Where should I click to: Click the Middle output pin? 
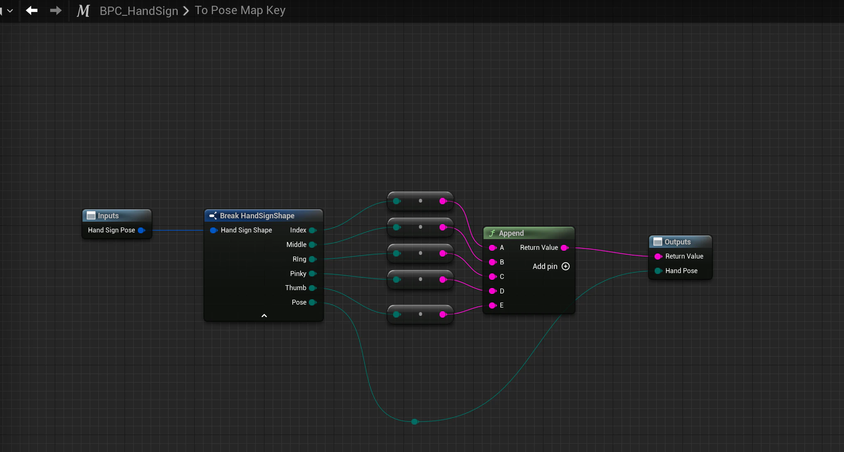[313, 245]
